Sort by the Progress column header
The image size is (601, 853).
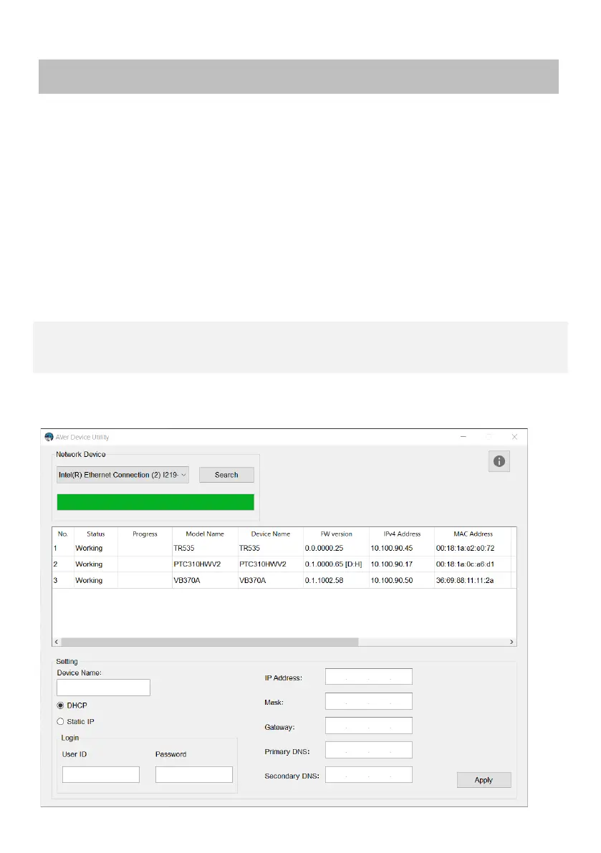[145, 534]
